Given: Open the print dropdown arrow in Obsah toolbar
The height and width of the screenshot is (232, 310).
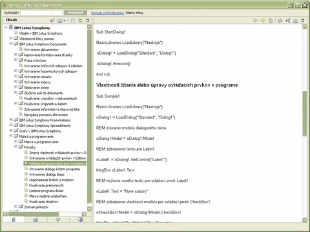Looking at the screenshot, I should coord(65,21).
